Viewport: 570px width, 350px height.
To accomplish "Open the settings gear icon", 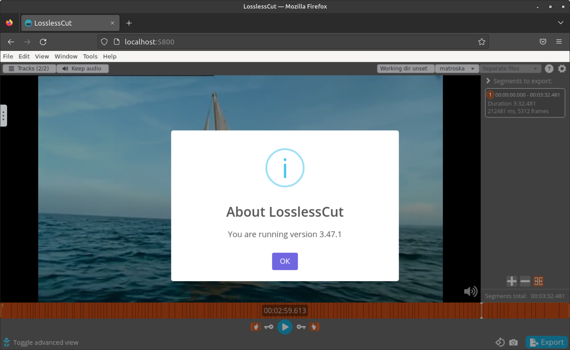I will 562,68.
